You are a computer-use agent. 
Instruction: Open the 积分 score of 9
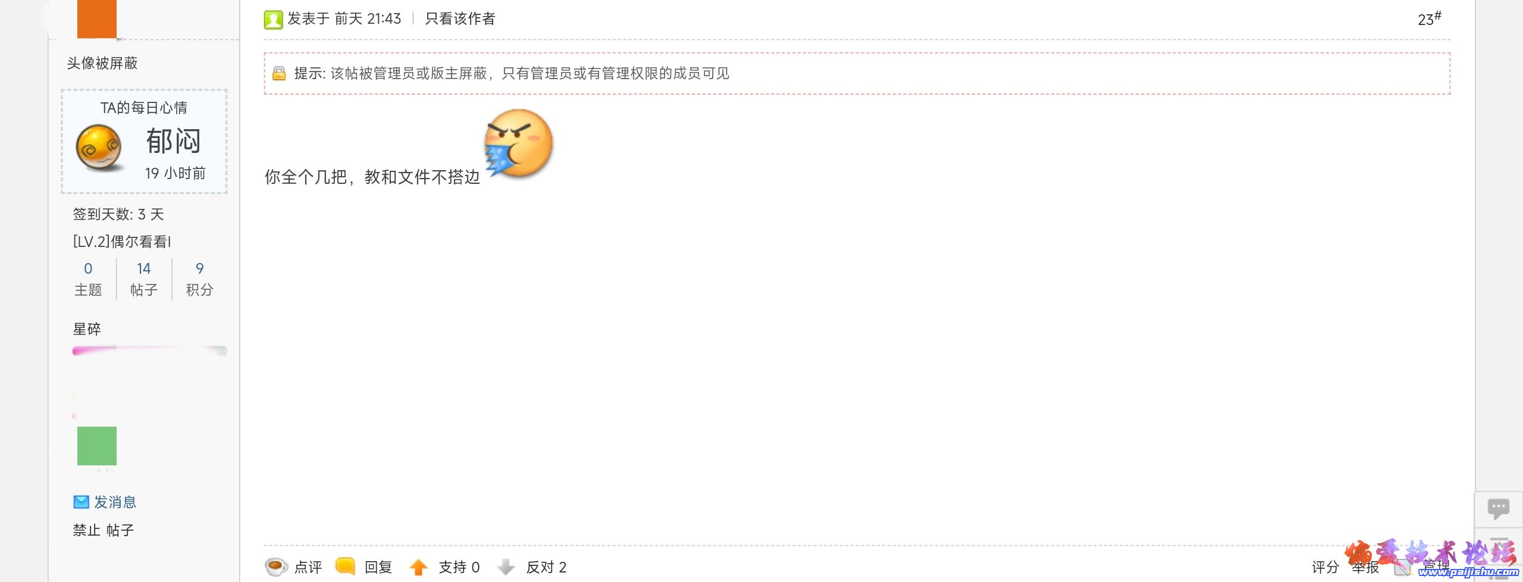199,279
